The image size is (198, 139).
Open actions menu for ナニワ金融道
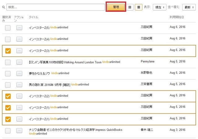[19, 131]
